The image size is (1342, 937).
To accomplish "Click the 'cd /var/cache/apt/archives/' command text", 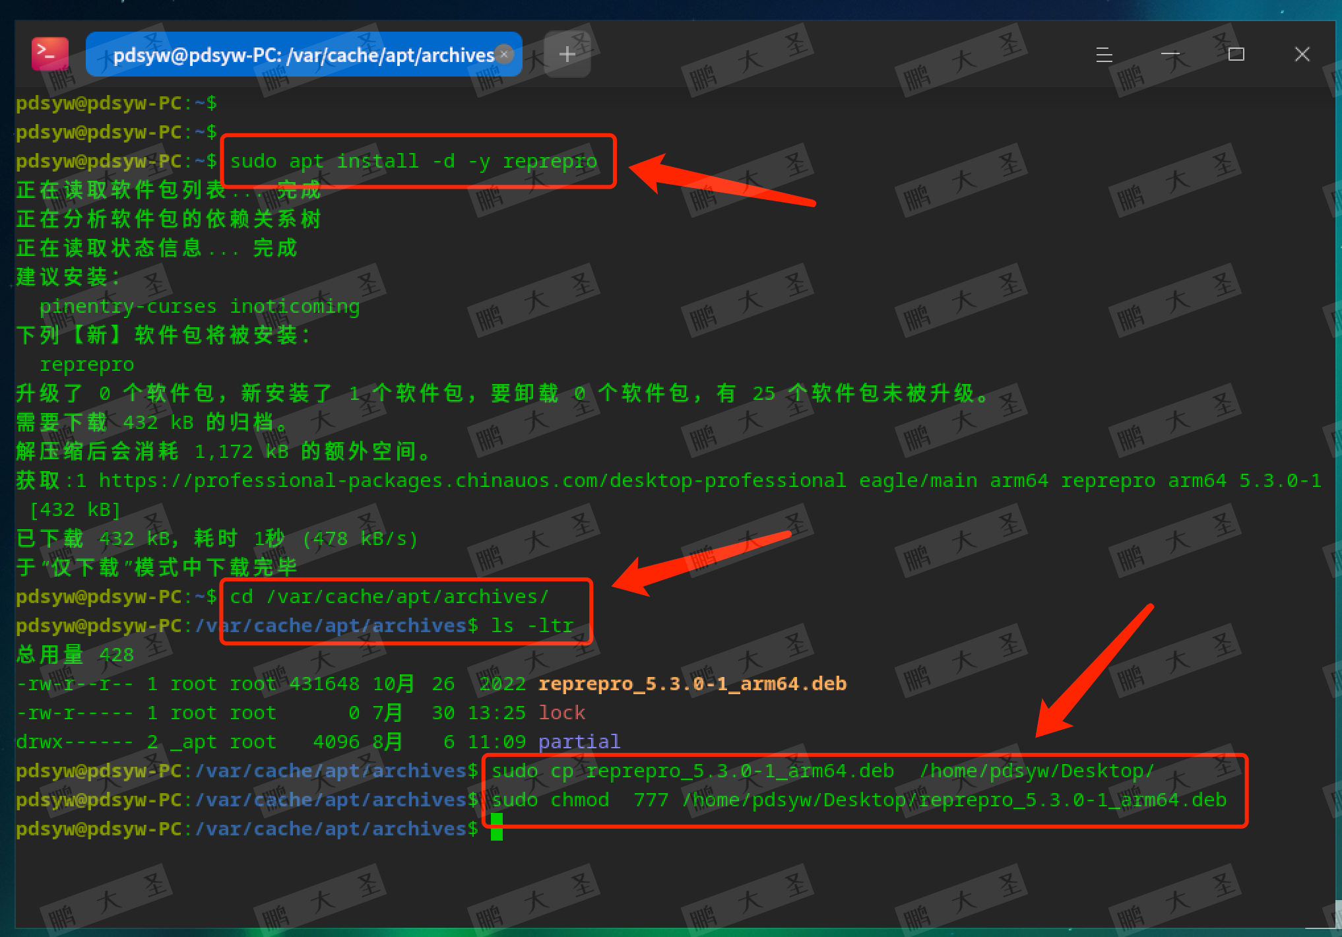I will tap(389, 597).
